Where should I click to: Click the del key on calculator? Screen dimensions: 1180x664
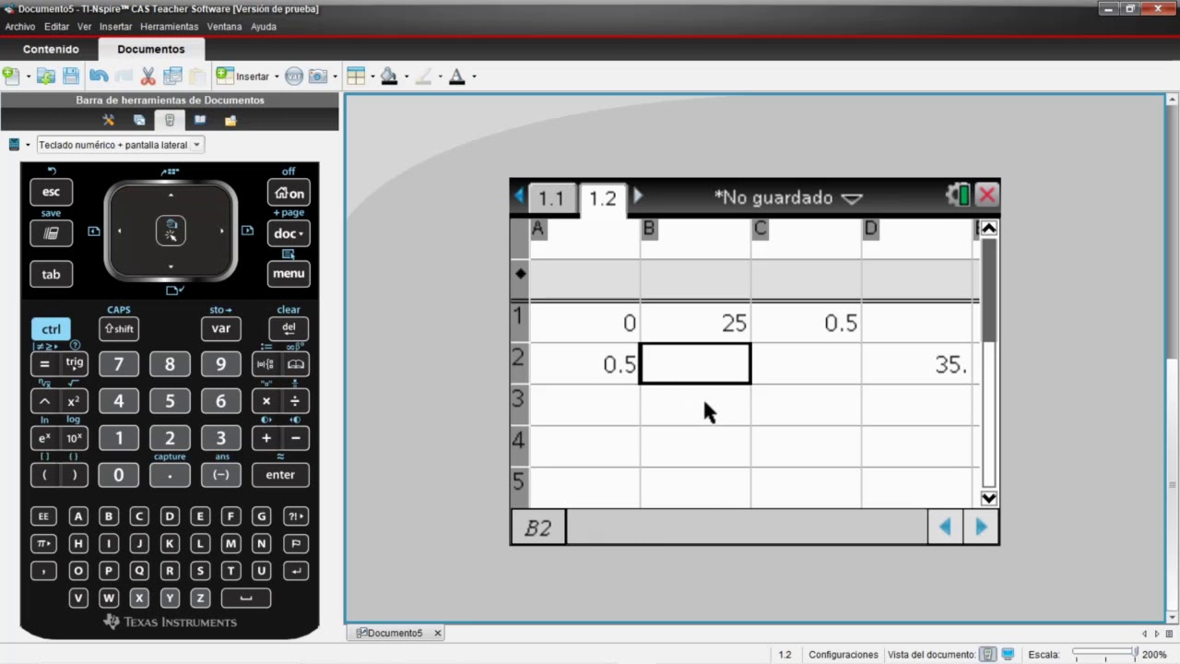tap(289, 328)
